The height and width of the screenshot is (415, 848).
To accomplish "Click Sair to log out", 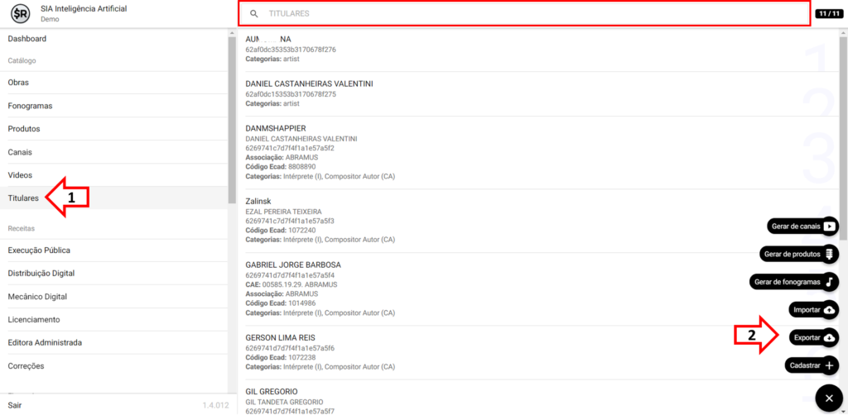I will tap(16, 405).
